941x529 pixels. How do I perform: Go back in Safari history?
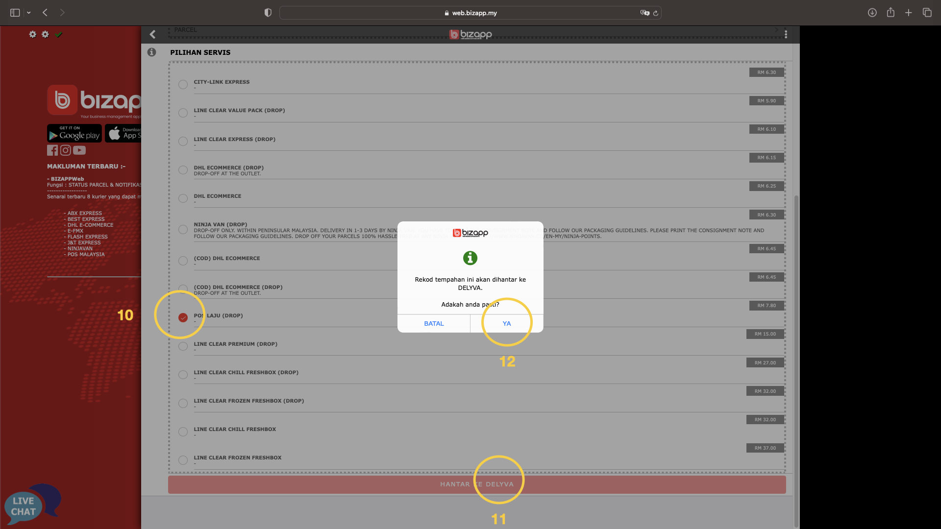tap(45, 13)
